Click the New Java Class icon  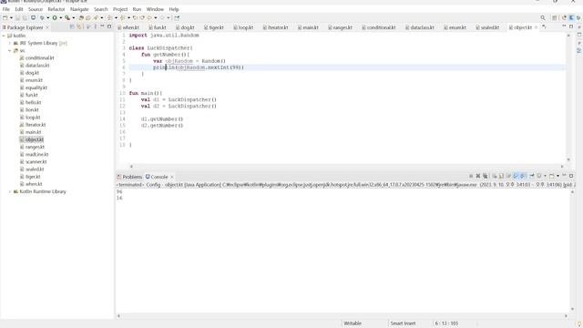[88, 18]
